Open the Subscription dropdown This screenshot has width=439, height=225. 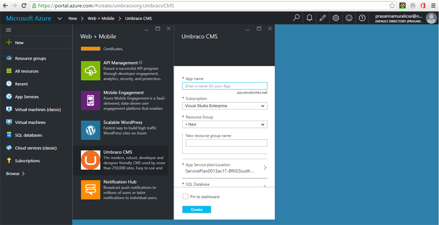point(225,106)
